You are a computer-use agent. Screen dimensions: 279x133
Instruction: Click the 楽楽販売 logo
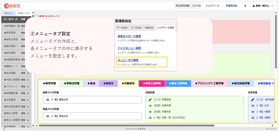12,6
